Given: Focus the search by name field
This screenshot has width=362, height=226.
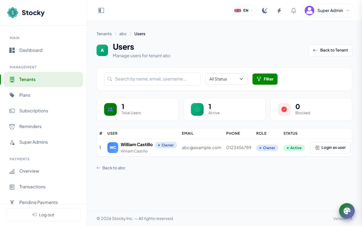Looking at the screenshot, I should tap(152, 79).
